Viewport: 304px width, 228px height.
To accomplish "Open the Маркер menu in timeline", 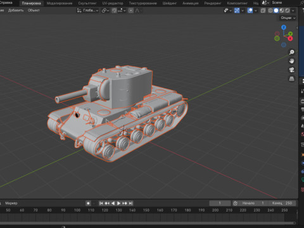I will tap(11, 203).
